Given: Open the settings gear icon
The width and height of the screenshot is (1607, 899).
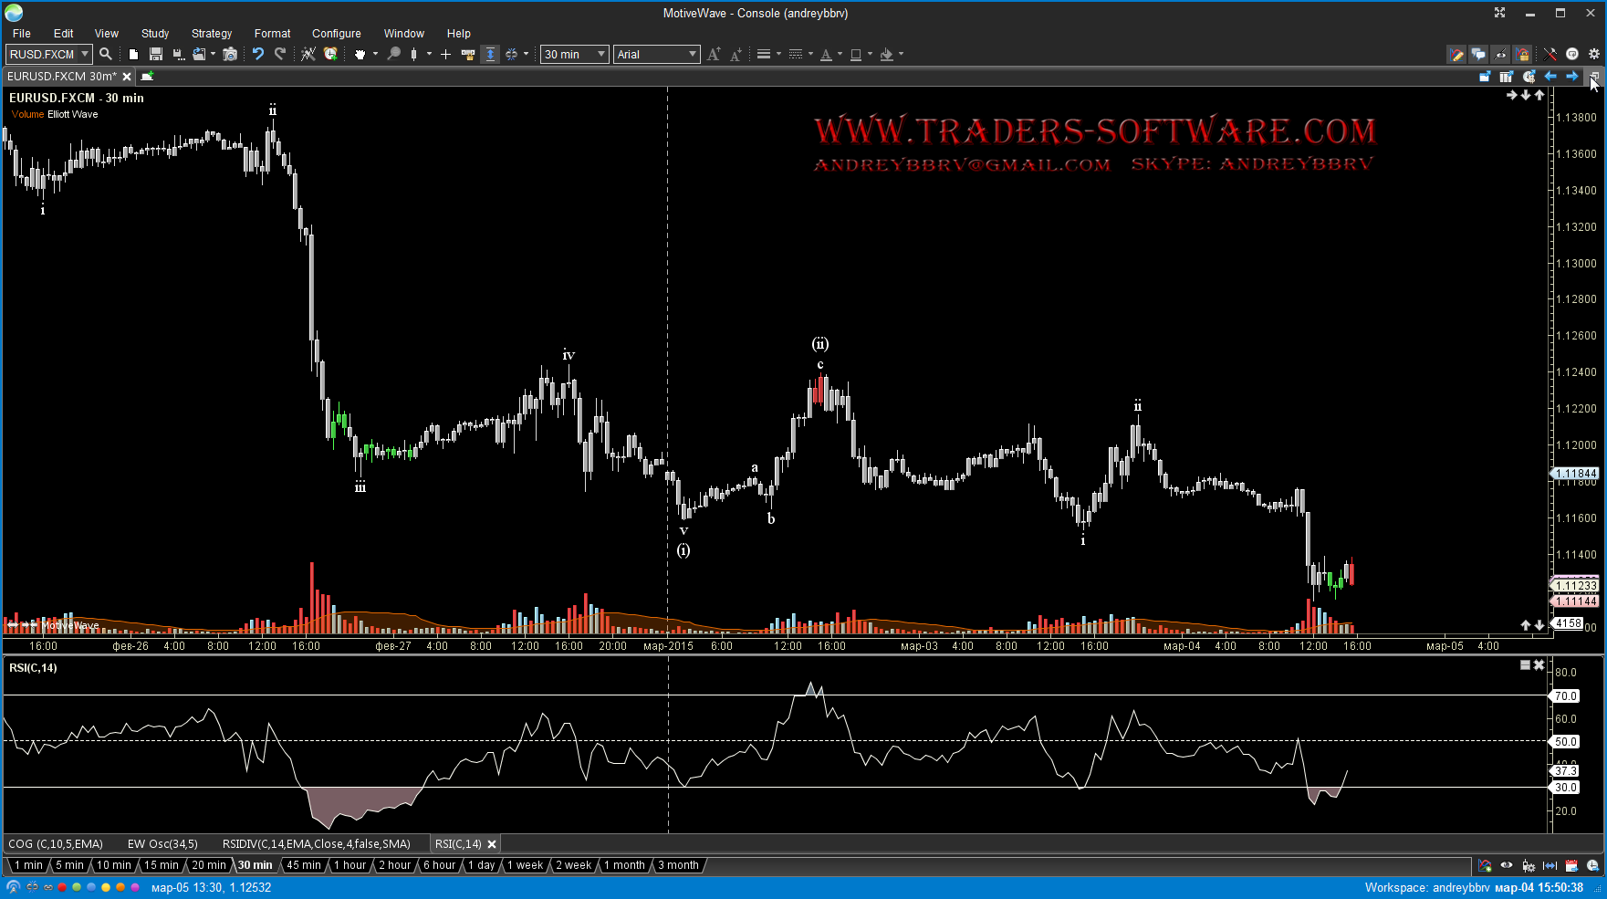Looking at the screenshot, I should [x=1594, y=54].
